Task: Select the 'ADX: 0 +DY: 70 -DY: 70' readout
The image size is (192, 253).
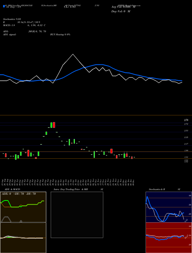Action: point(18,194)
